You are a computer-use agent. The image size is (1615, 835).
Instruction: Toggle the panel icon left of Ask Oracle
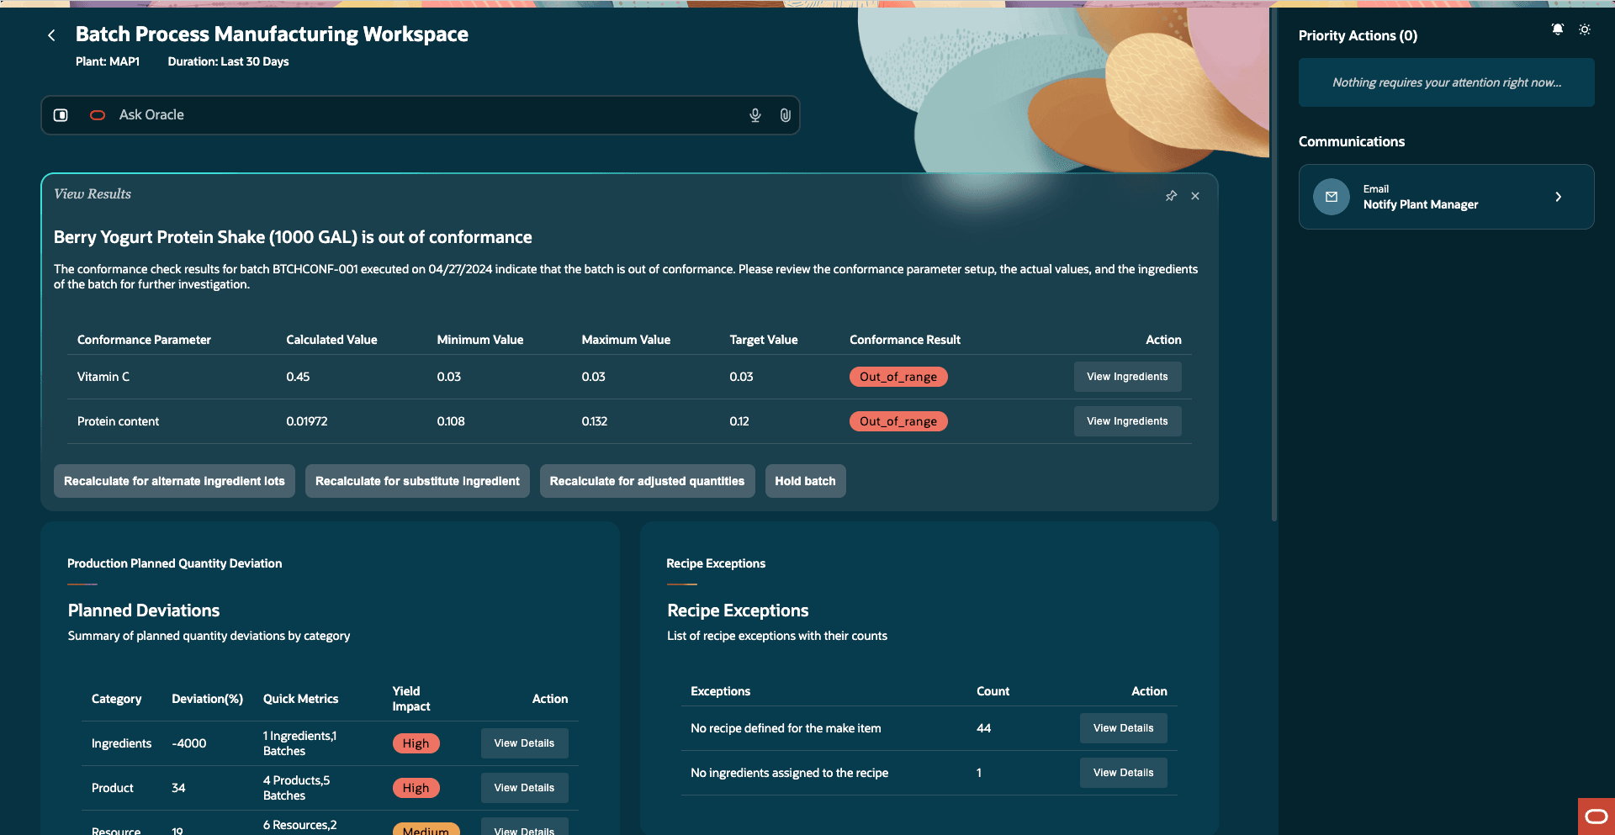point(61,115)
